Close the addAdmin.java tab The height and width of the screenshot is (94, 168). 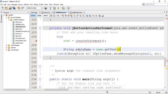click(68, 13)
